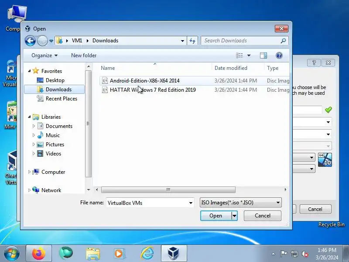Open the ISO Images file type filter
Screen dimensions: 349x262
241,203
